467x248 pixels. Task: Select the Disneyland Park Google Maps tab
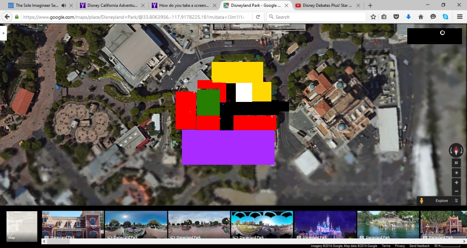(256, 5)
